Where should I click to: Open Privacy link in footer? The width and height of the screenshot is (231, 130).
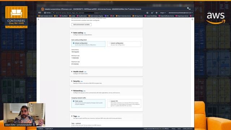pos(173,129)
